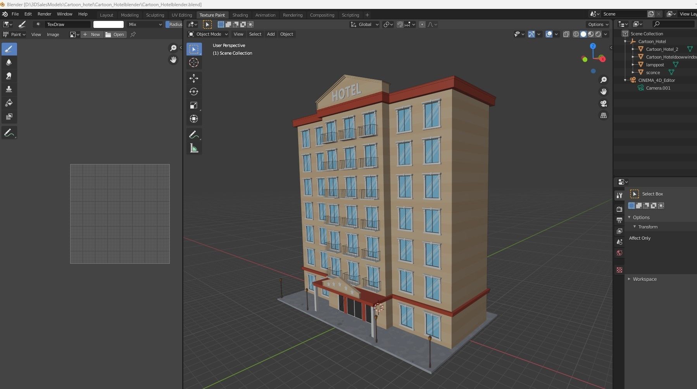Select the Measure tool

pyautogui.click(x=194, y=148)
